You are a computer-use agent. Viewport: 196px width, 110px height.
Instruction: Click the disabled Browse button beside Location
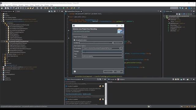pos(118,43)
